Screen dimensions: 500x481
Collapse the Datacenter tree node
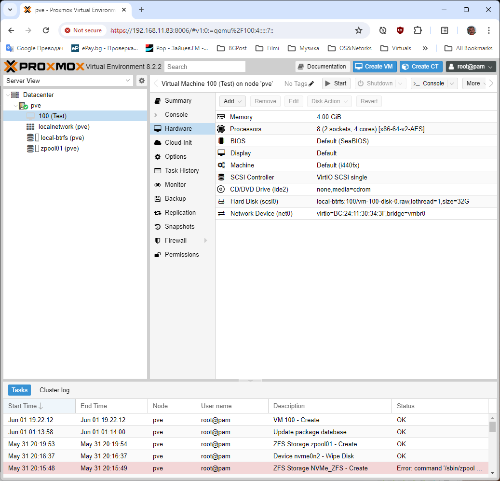tap(8, 95)
